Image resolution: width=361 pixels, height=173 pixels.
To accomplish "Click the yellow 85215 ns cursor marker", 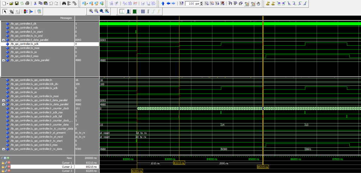I will [x=263, y=167].
